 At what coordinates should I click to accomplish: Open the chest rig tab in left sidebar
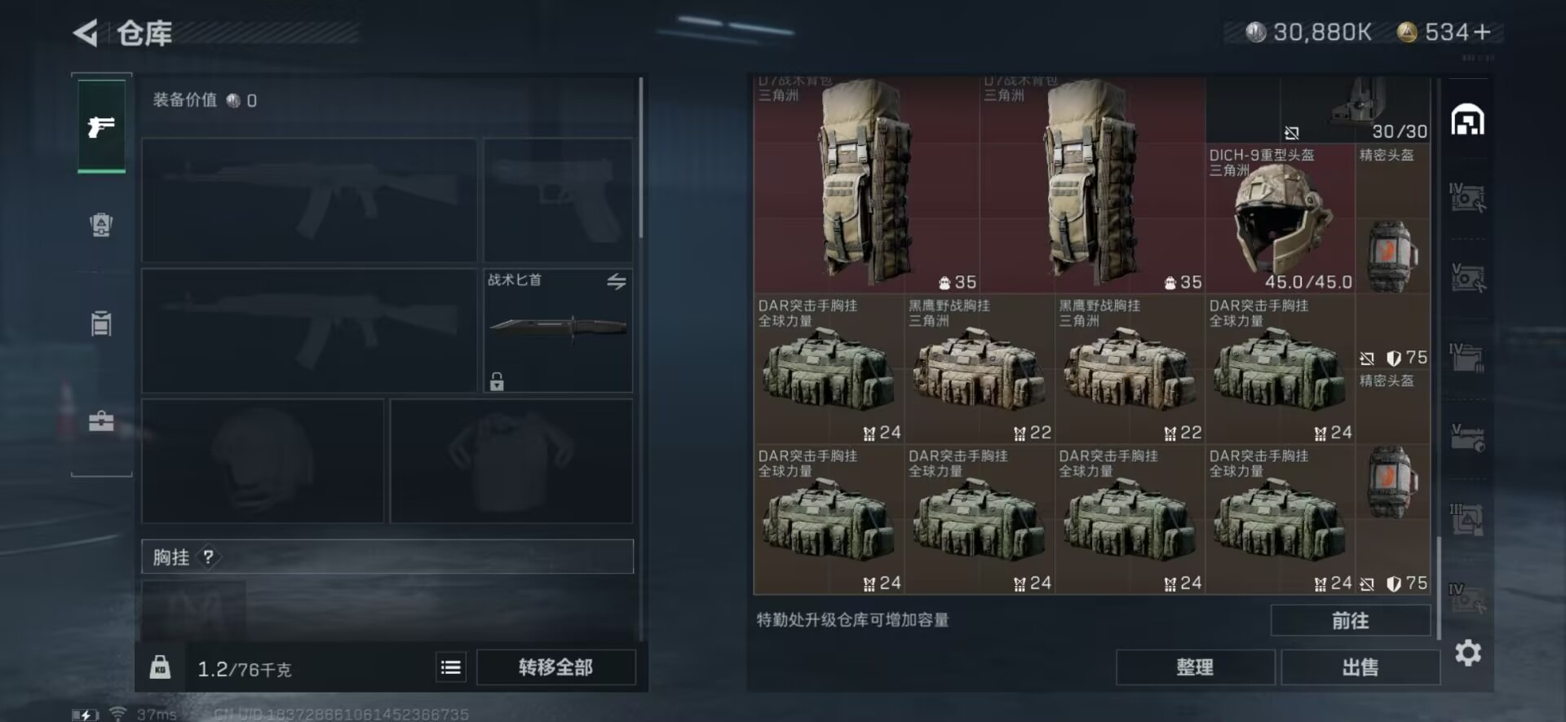[x=101, y=323]
